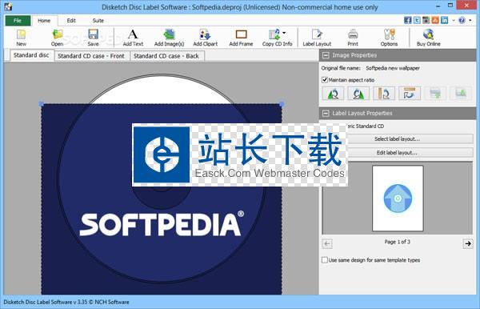Open help dropdown arrow

[x=470, y=21]
